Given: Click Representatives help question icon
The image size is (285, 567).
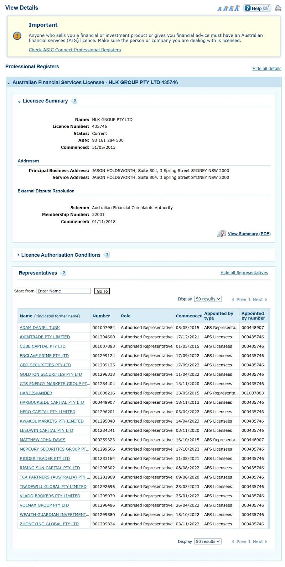Looking at the screenshot, I should pos(63,273).
